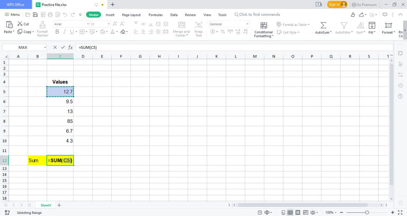Image resolution: width=407 pixels, height=216 pixels.
Task: Toggle Wrap Text
Action: coord(198,29)
